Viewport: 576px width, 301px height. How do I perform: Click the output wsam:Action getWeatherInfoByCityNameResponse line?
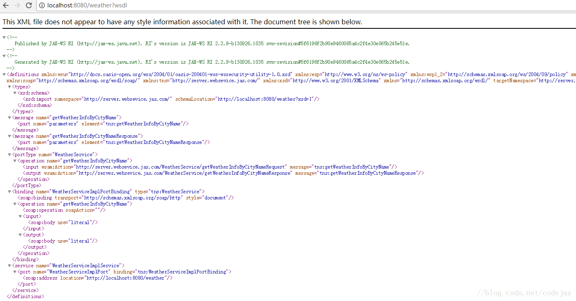pyautogui.click(x=223, y=173)
